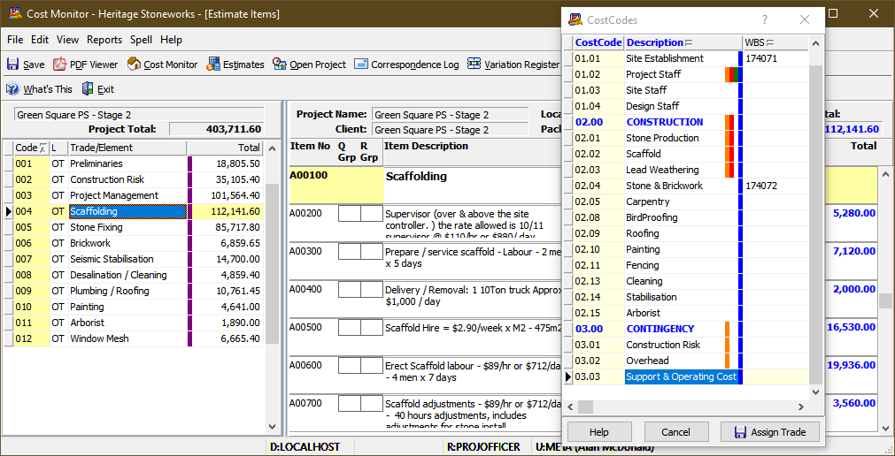Tick Q Grp box for item A00300
Screen dimensions: 895x456
click(x=350, y=251)
